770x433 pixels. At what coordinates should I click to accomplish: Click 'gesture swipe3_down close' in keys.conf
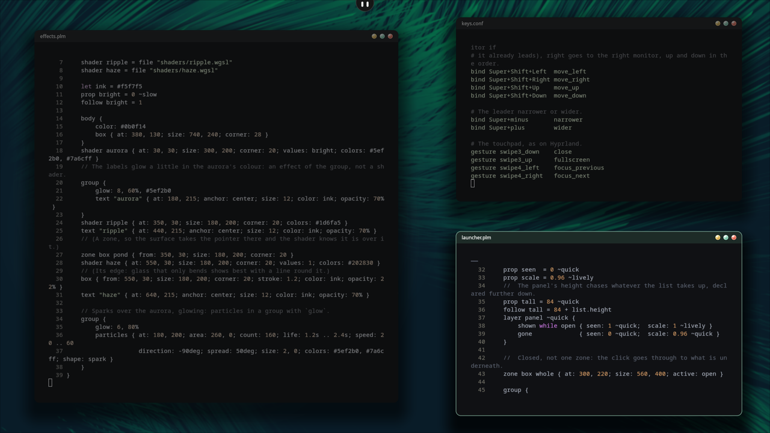[521, 152]
